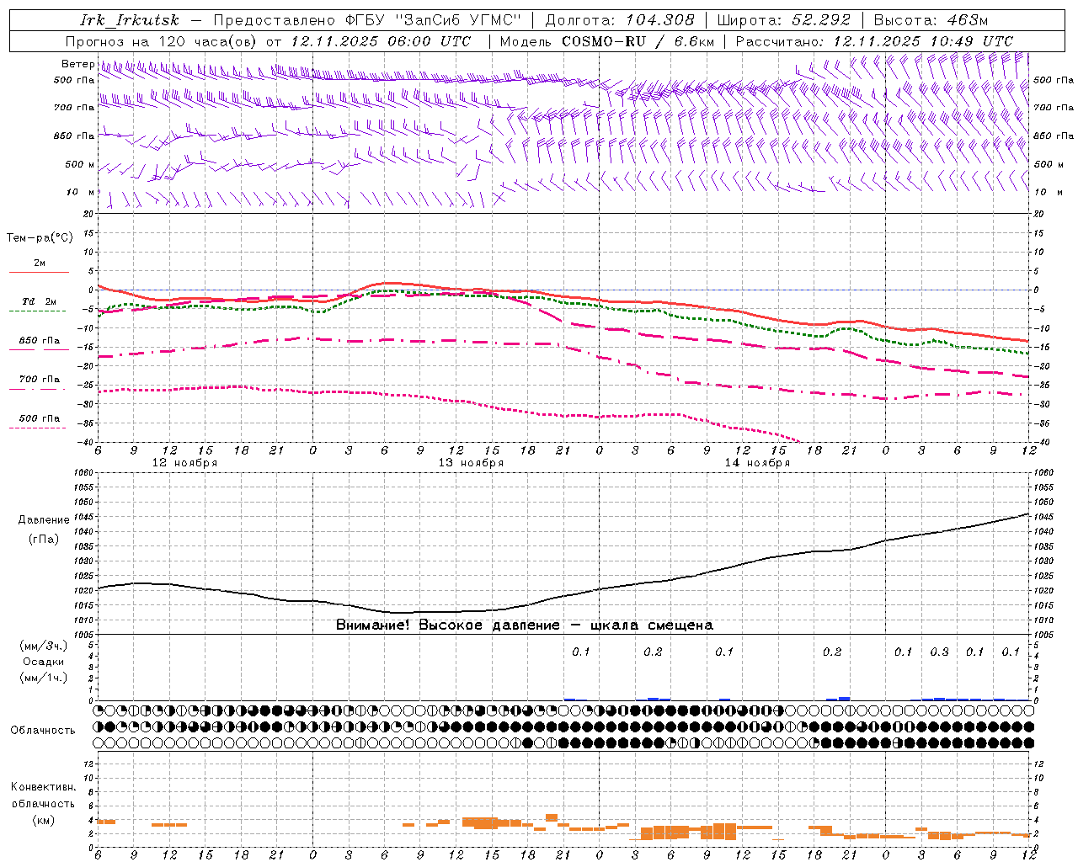Click the (мм/1ч.) precipitation unit label
This screenshot has width=1078, height=862.
[x=44, y=678]
